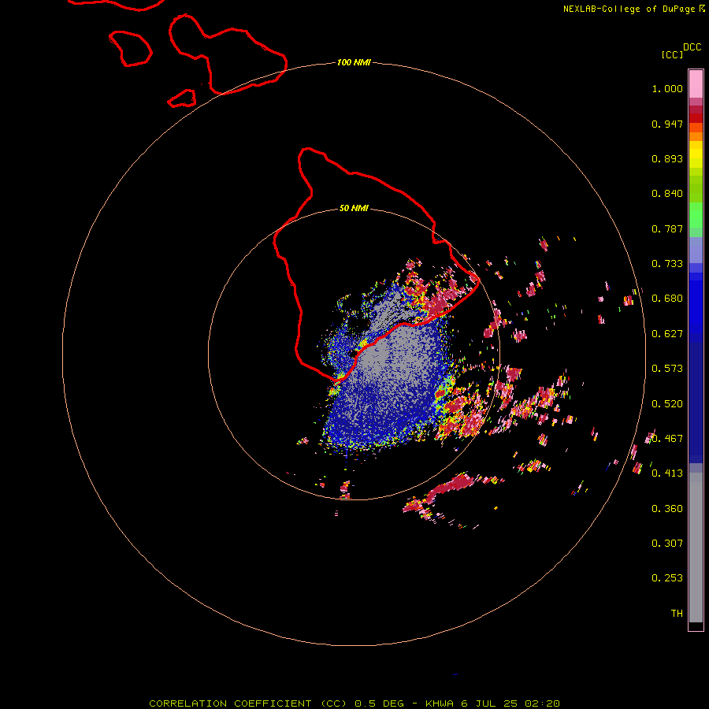The image size is (709, 709).
Task: Click the 6 JUL 25 date text
Action: tap(488, 703)
